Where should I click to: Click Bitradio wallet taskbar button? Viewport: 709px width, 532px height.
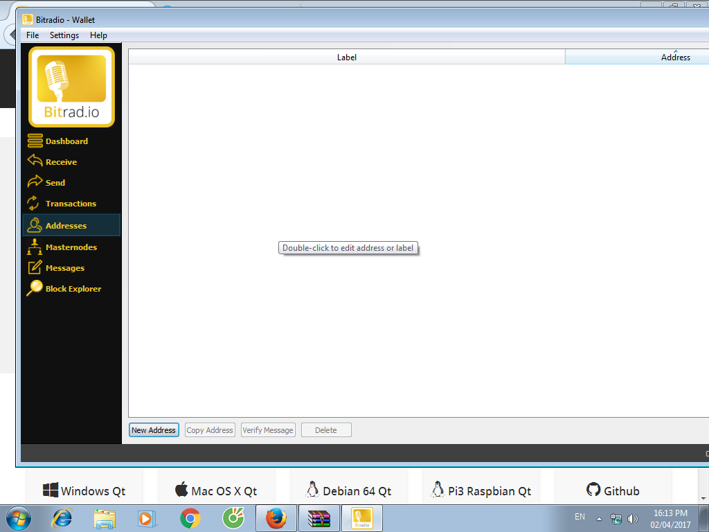point(362,518)
